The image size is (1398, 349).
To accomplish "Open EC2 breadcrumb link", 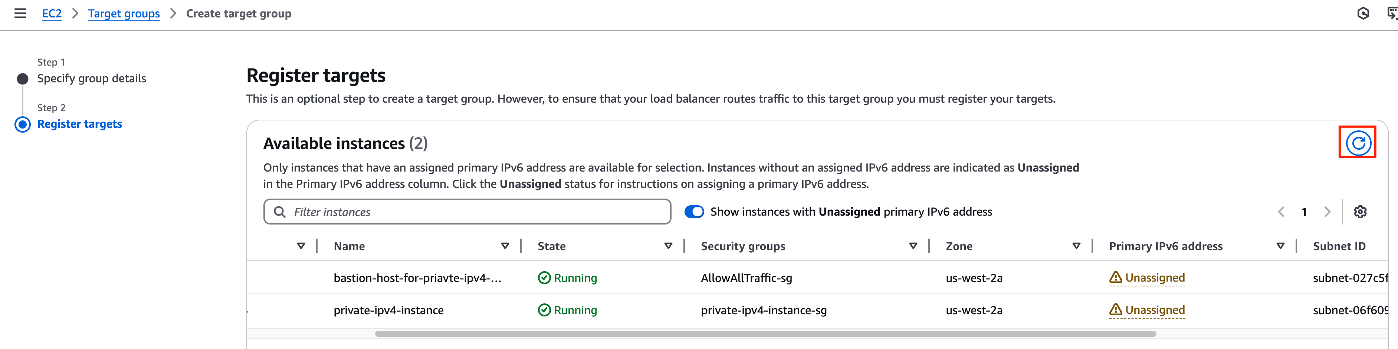I will pos(52,14).
